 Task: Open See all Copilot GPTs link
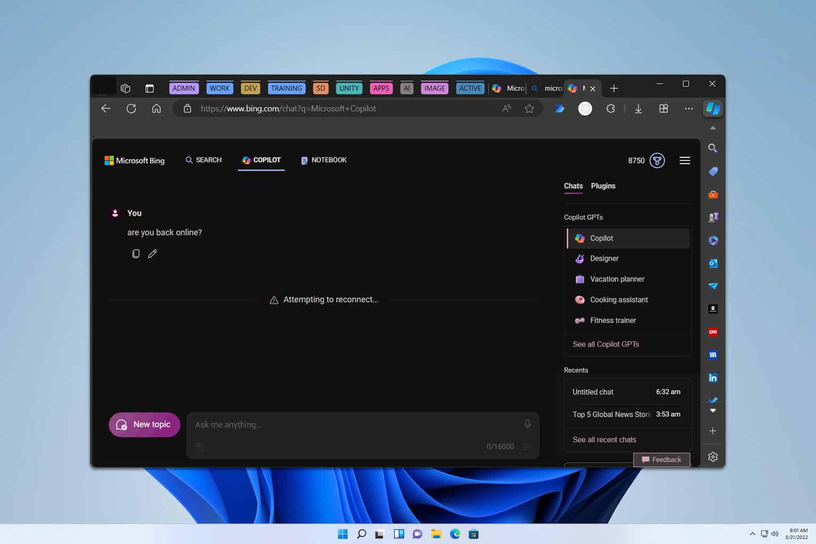coord(606,344)
